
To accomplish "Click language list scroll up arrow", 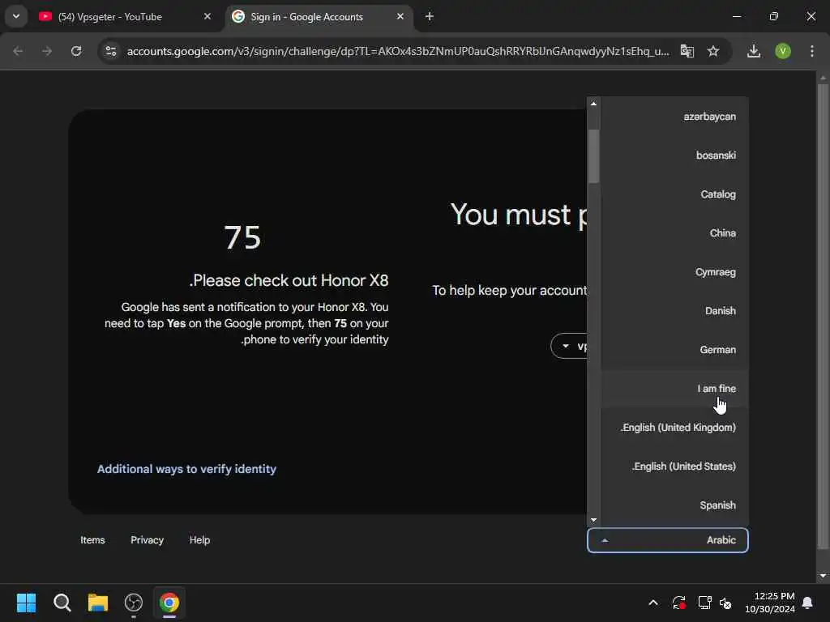I will tap(593, 104).
